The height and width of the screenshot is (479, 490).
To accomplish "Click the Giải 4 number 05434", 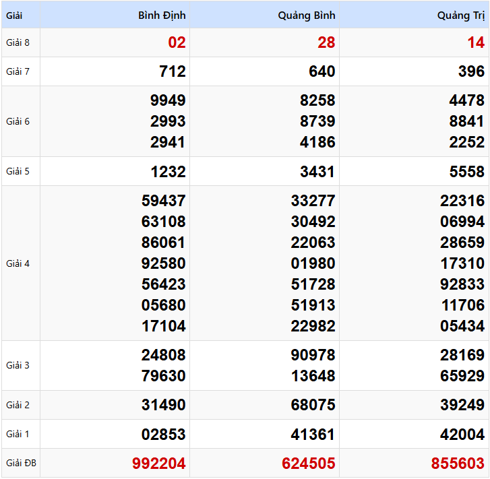I will (x=463, y=326).
